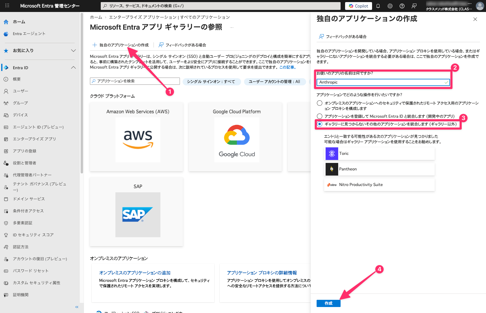The image size is (486, 313).
Task: Click フィードバックがある場合 in the side panel
Action: [343, 37]
